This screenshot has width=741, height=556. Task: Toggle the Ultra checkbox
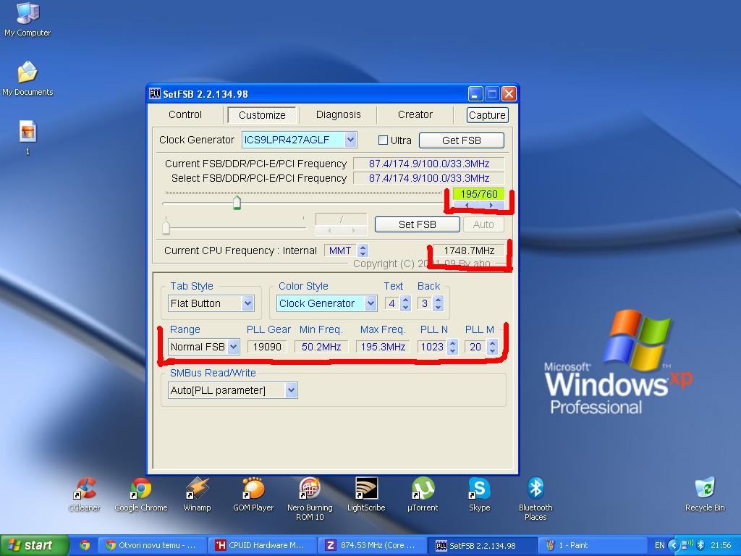coord(383,140)
